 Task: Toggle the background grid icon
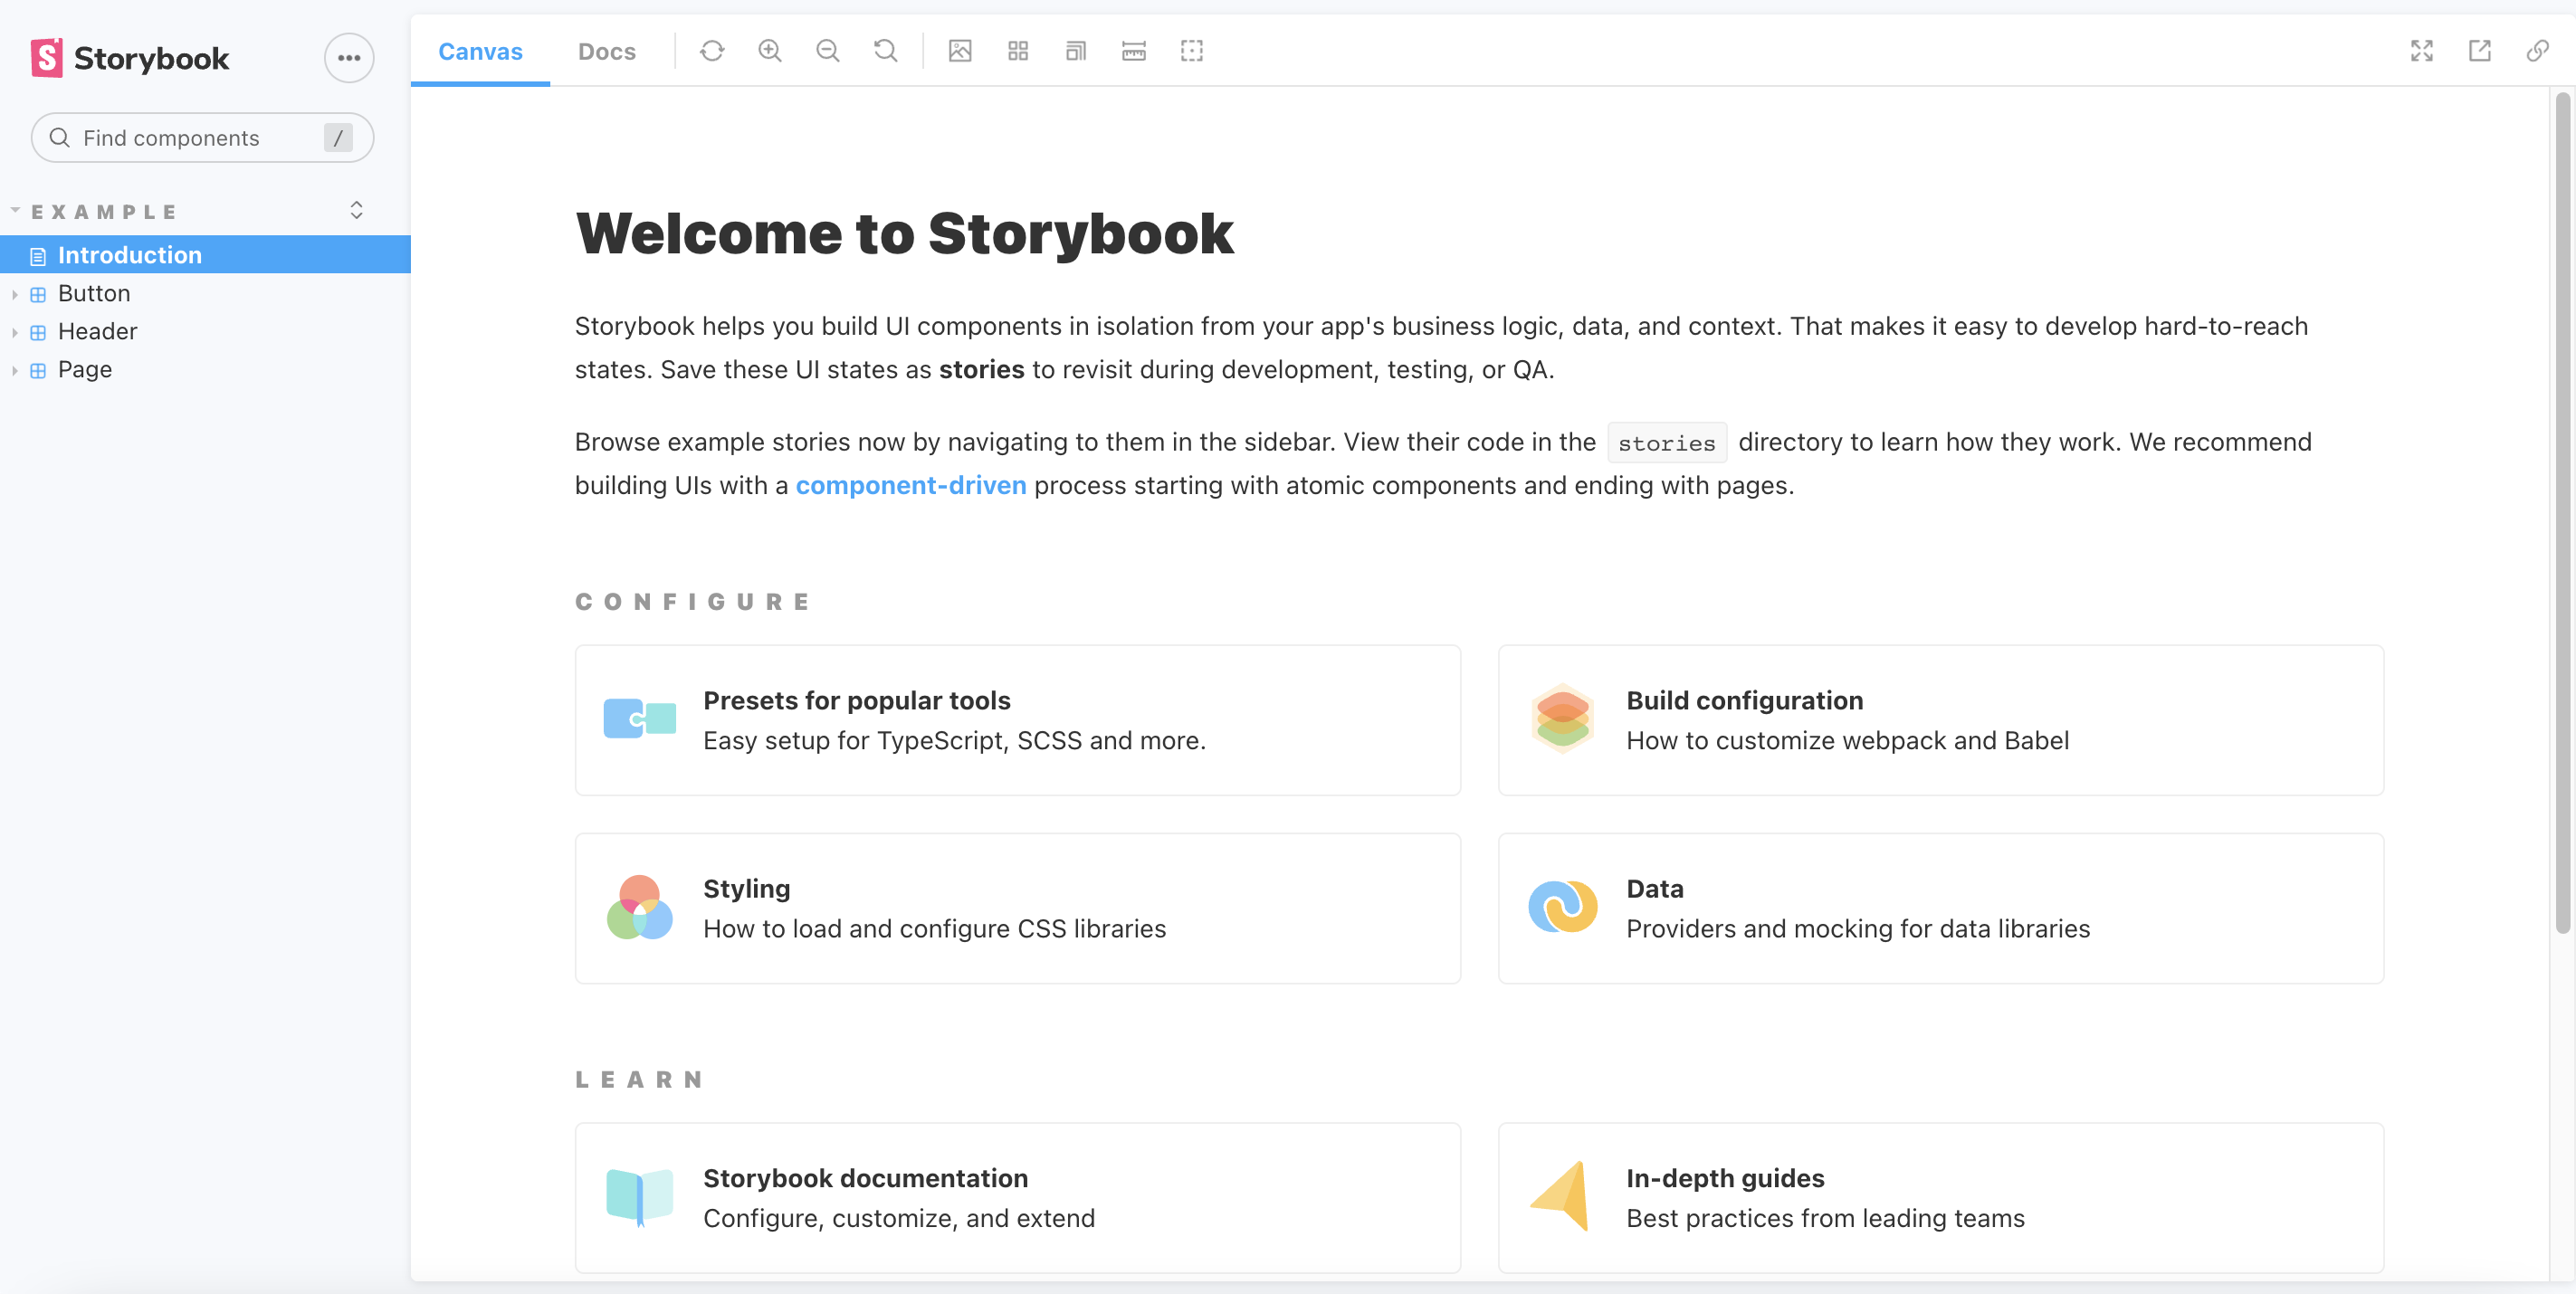click(1018, 51)
